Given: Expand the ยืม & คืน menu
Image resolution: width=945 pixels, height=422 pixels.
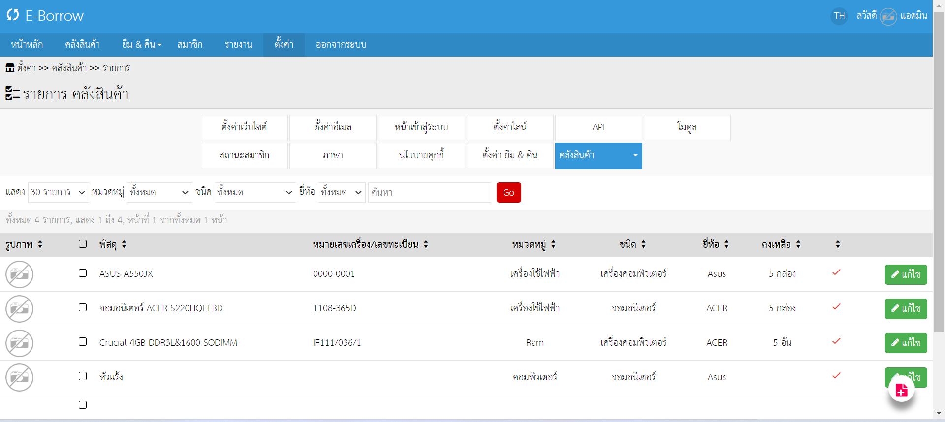Looking at the screenshot, I should 142,45.
